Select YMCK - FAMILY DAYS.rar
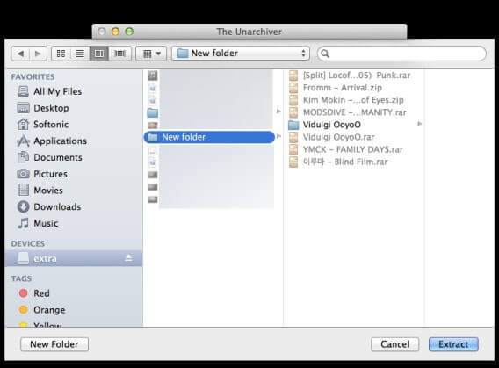 353,149
